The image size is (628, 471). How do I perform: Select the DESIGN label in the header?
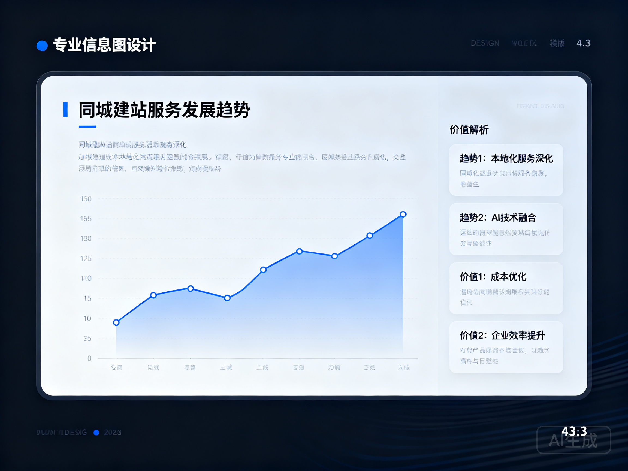coord(485,43)
